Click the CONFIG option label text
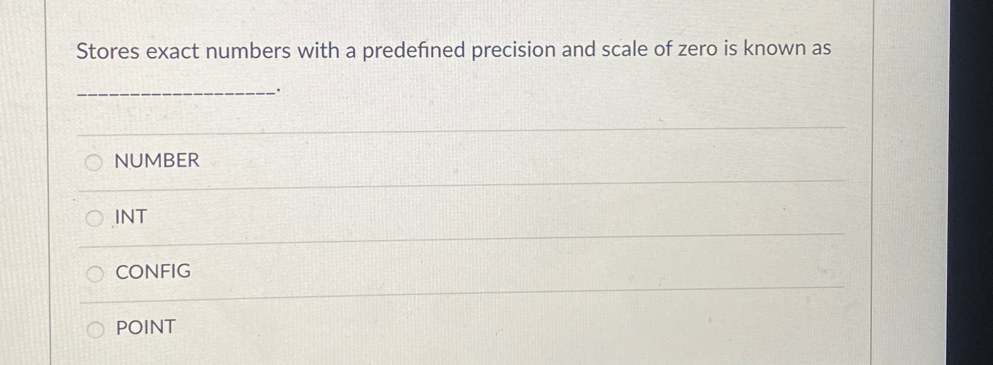Screen dimensions: 993x365 pos(152,272)
